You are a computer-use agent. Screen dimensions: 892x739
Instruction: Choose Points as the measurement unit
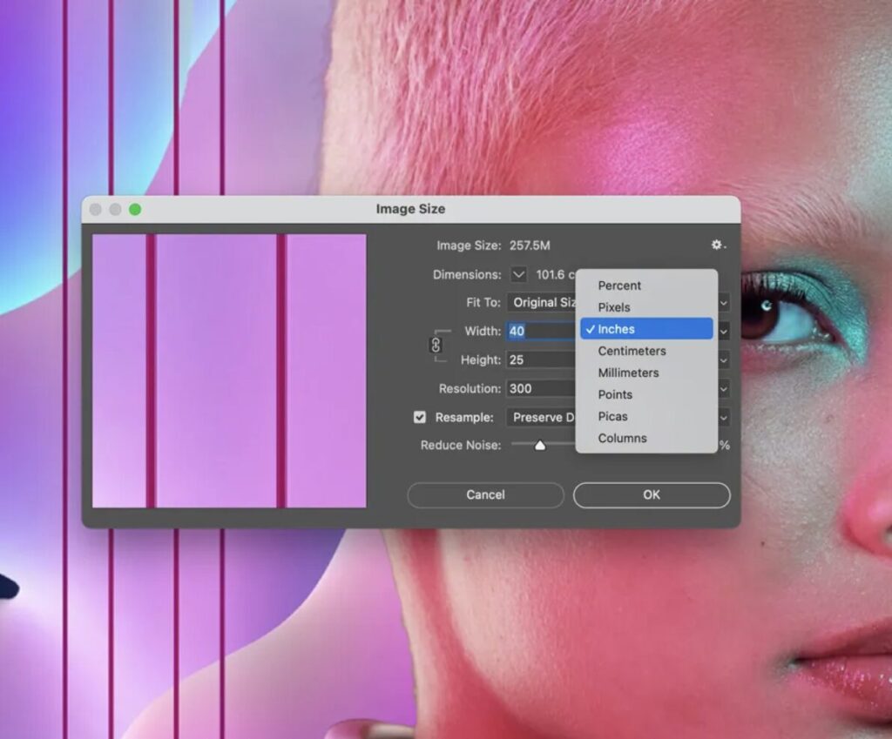tap(615, 394)
